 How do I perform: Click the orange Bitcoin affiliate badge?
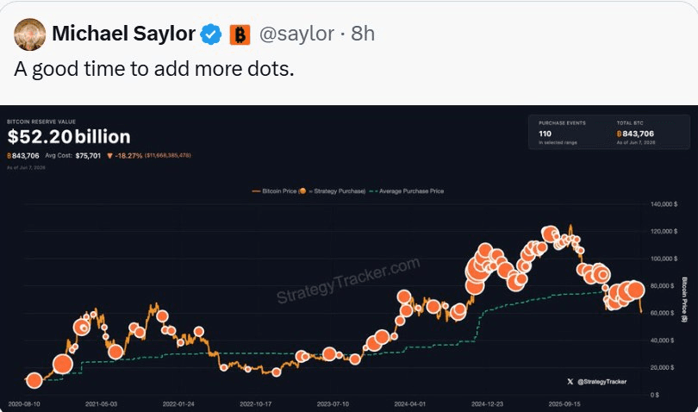[240, 34]
